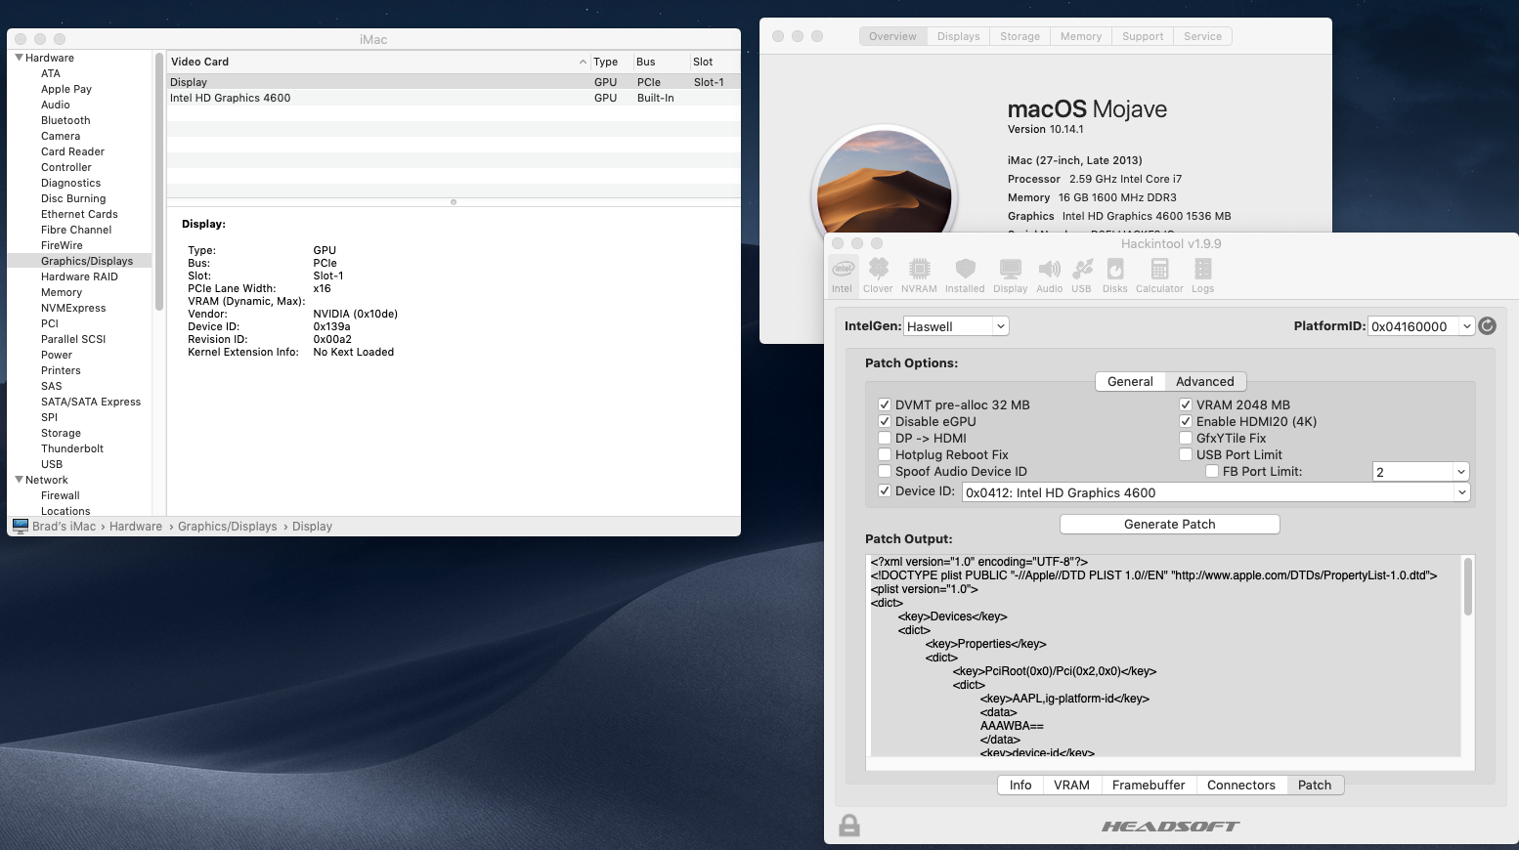Select Bluetooth in the Hardware sidebar
The width and height of the screenshot is (1519, 850).
(65, 120)
